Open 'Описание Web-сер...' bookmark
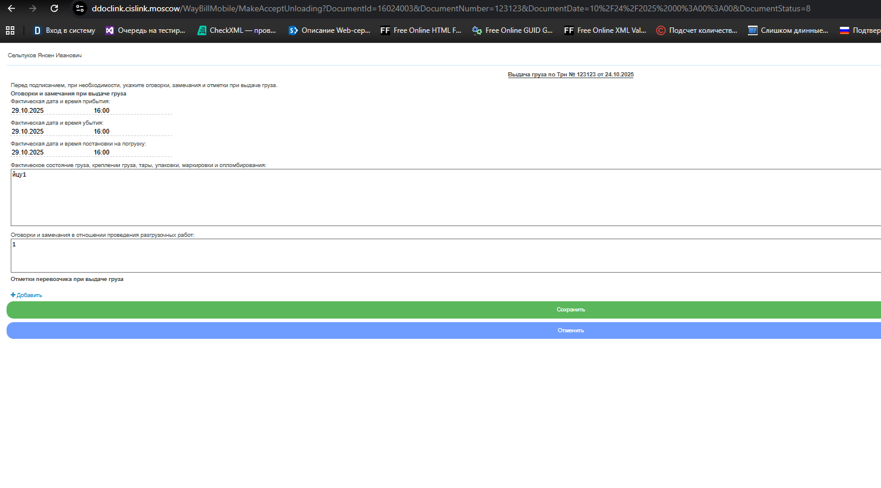 [x=329, y=30]
